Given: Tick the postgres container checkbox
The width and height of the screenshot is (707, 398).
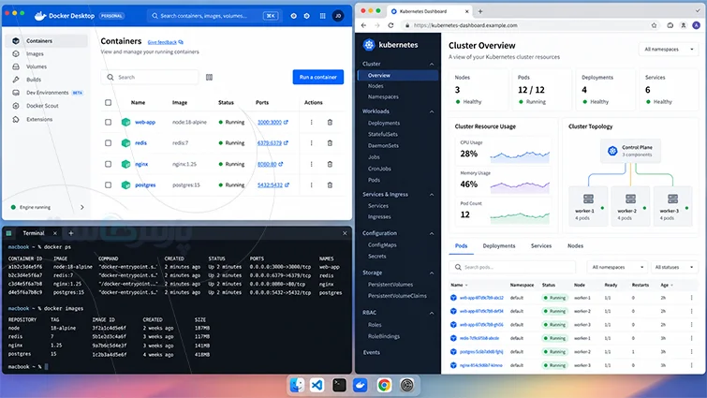Looking at the screenshot, I should [109, 184].
